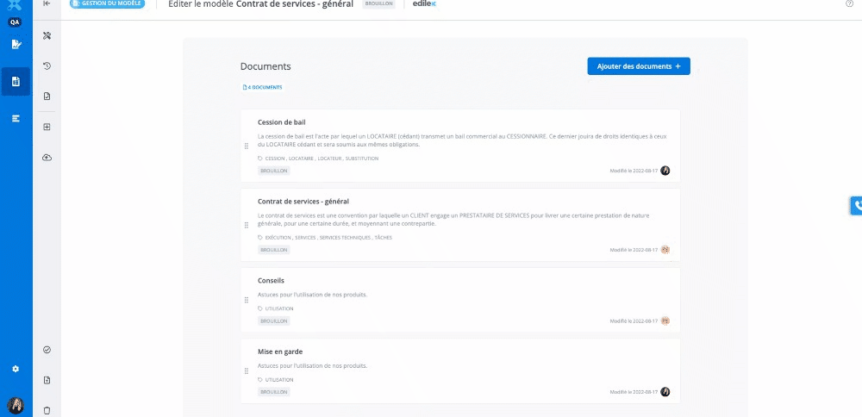862x417 pixels.
Task: Open the Cession de bail document
Action: click(x=282, y=122)
